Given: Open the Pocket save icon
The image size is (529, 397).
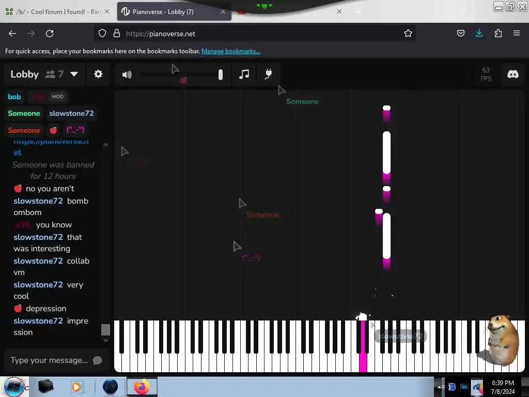Looking at the screenshot, I should (460, 33).
